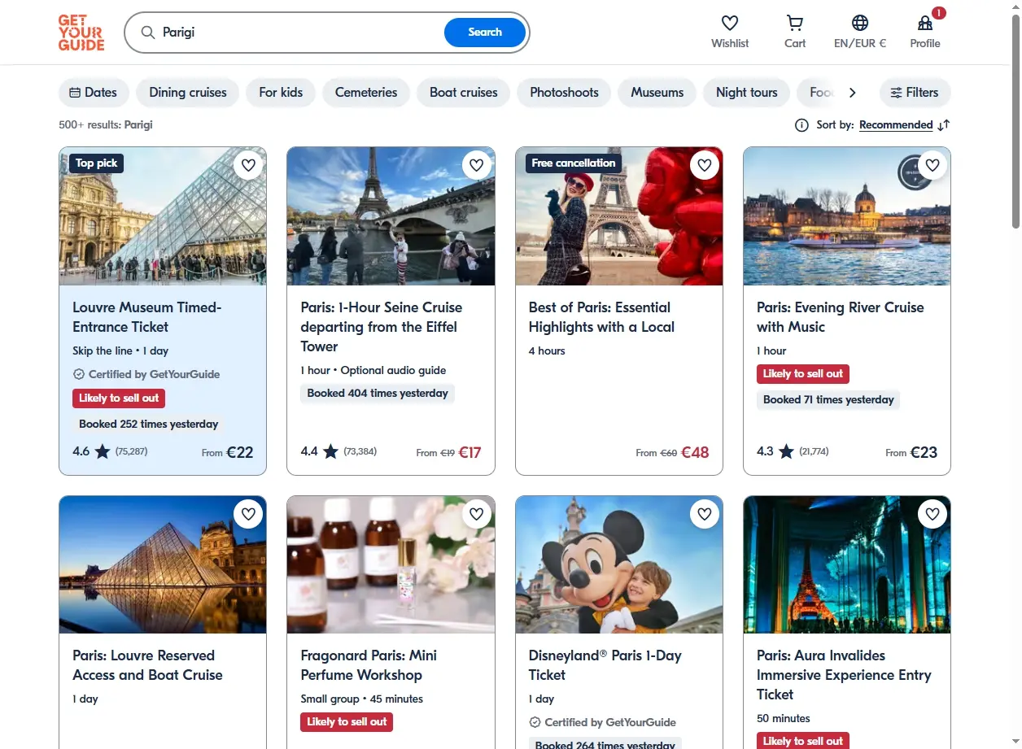Open the Profile icon
This screenshot has width=1022, height=749.
pos(925,23)
